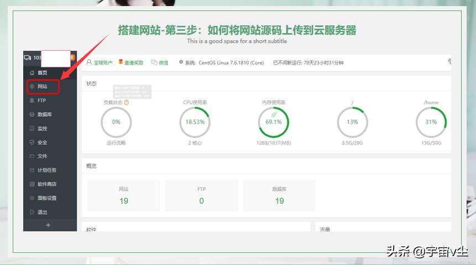The image size is (476, 265).
Task: Open the 安全 security section
Action: point(50,142)
